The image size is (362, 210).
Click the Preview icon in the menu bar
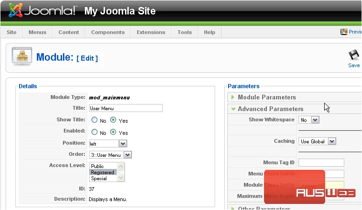coord(344,32)
